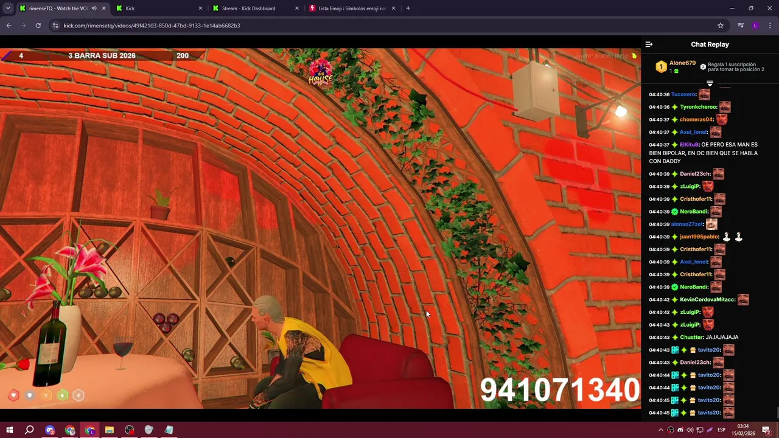Open active Chrome profile L taskbar icon
Viewport: 779px width, 438px height.
90,430
